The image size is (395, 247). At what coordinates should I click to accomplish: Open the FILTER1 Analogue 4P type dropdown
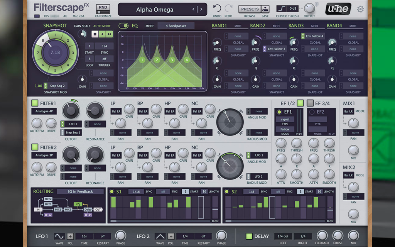[x=44, y=111]
